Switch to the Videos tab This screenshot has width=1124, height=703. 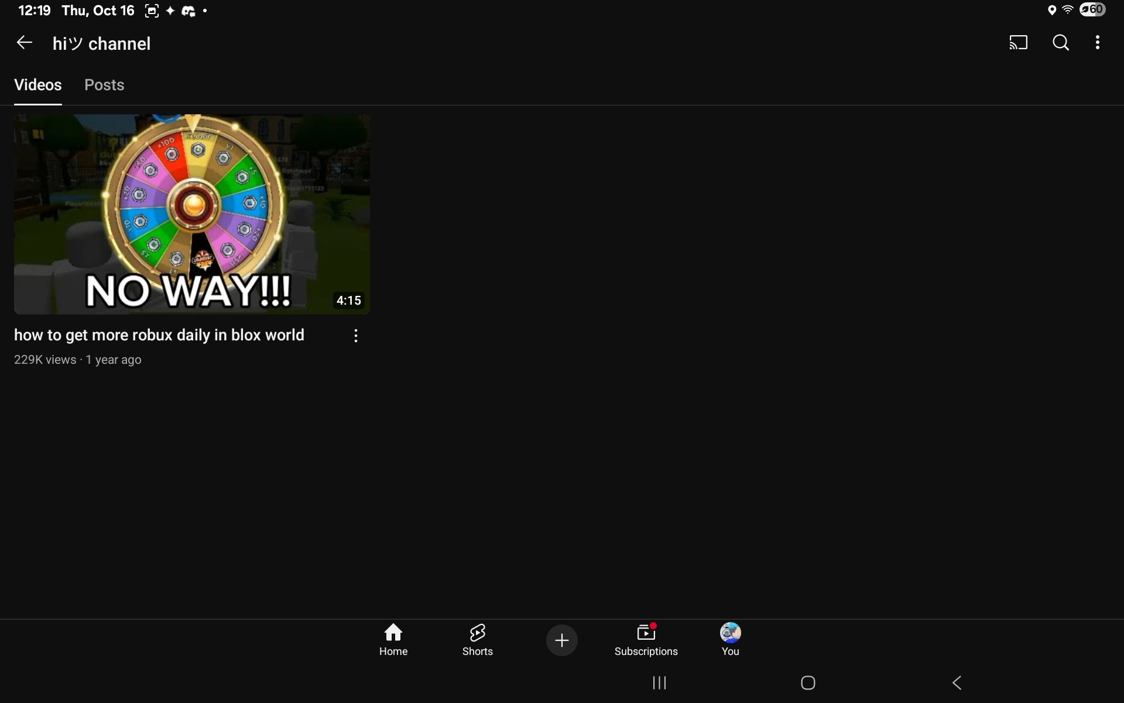tap(38, 85)
